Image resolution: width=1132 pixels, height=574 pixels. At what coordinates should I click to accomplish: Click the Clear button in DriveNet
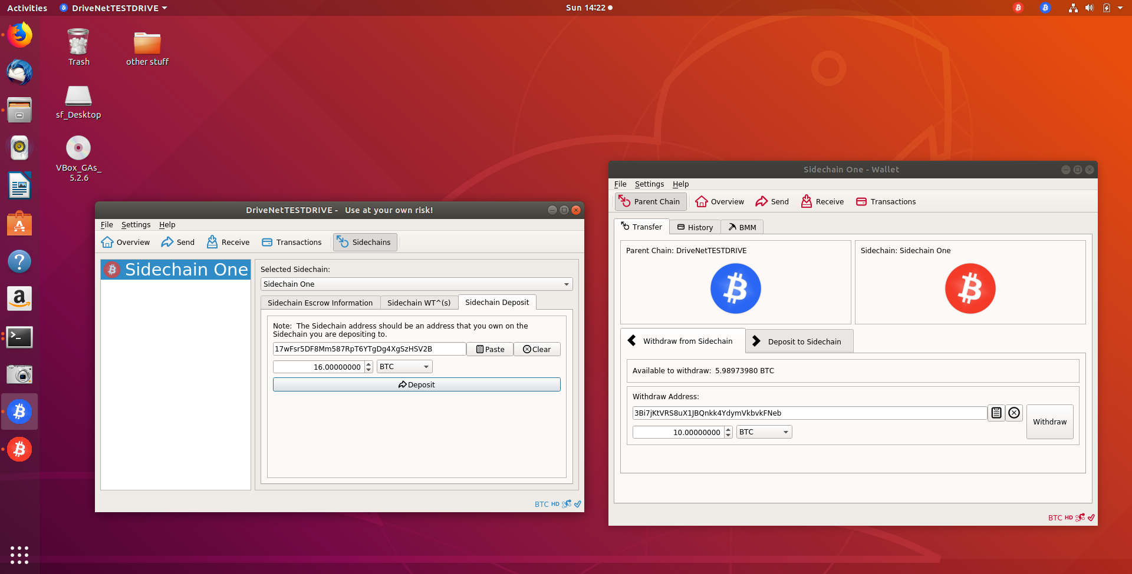pos(537,349)
